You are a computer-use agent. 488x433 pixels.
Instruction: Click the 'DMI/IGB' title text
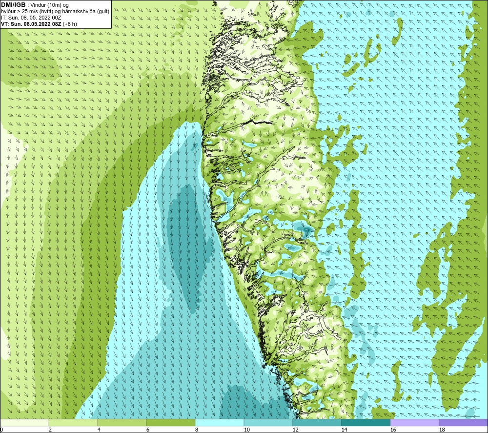coord(13,5)
